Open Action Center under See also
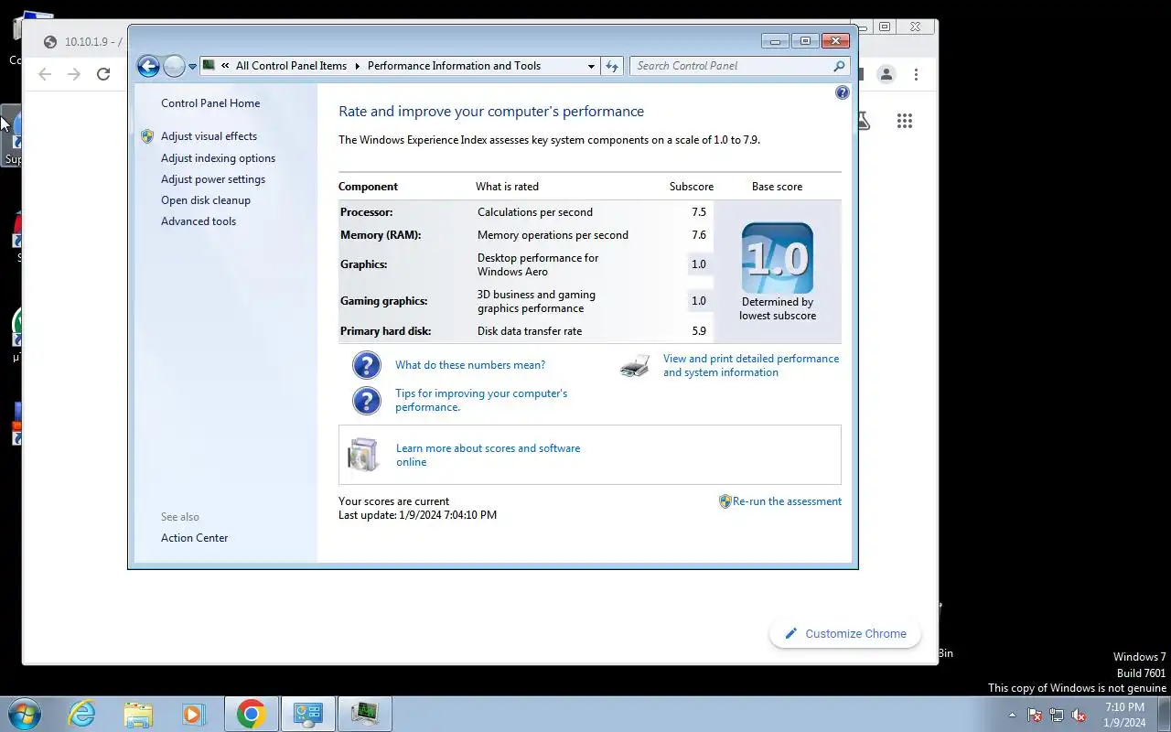Screen dimensions: 1171x732 [x=194, y=538]
